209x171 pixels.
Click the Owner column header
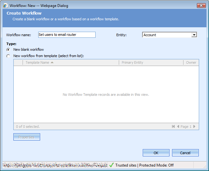(191, 62)
